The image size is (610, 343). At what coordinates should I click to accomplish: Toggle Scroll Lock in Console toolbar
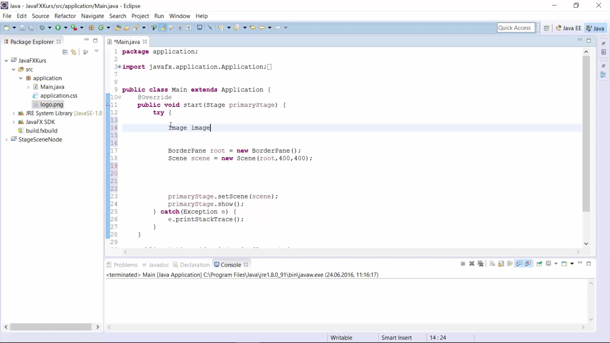(501, 264)
